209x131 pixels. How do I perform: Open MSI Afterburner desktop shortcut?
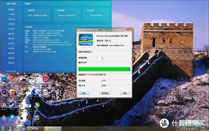click(x=37, y=105)
